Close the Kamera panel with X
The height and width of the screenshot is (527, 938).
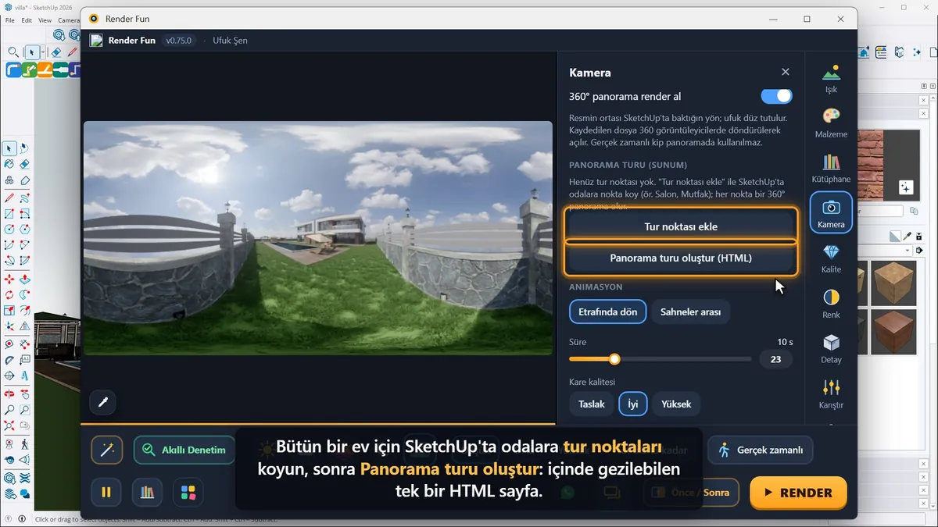pos(786,72)
